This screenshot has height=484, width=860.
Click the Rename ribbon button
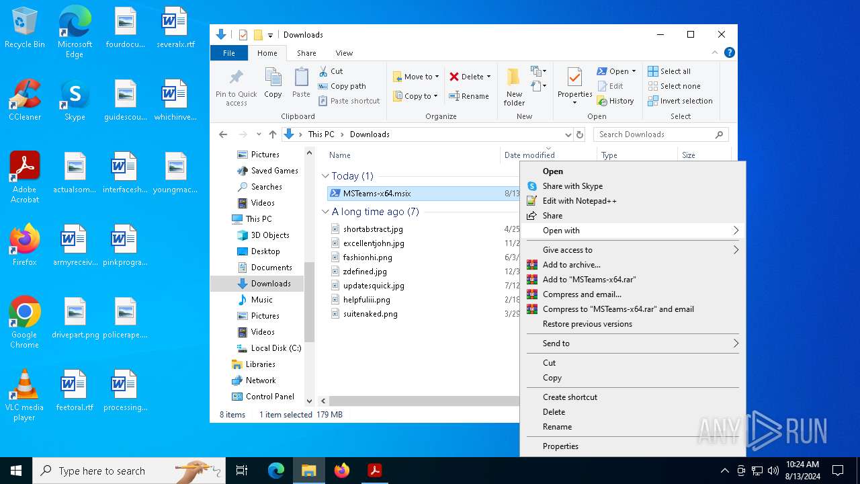tap(469, 96)
